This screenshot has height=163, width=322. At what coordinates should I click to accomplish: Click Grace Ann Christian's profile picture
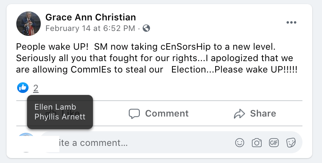[29, 23]
